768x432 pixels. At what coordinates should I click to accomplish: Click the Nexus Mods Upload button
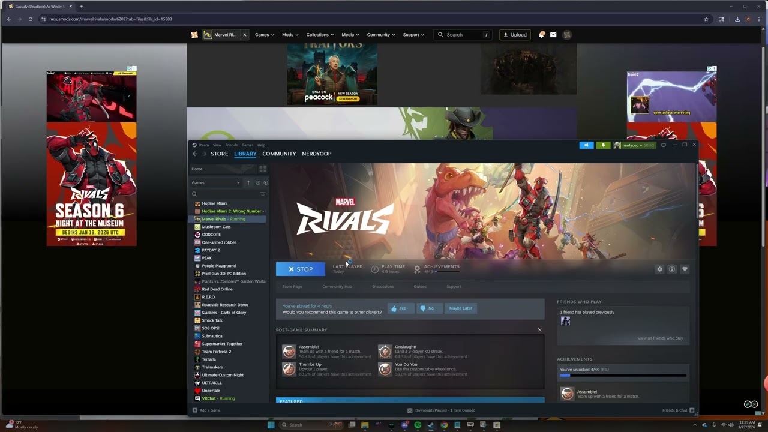(515, 35)
